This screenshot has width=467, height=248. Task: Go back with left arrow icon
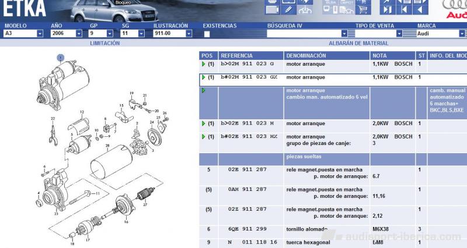(x=420, y=9)
